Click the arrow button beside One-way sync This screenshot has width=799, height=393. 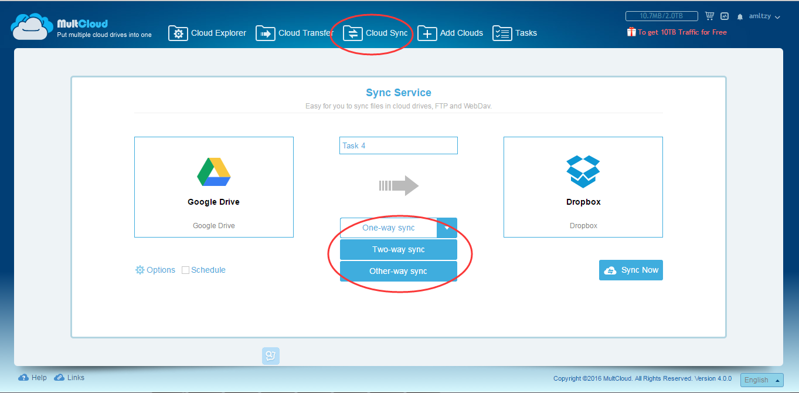click(x=447, y=228)
